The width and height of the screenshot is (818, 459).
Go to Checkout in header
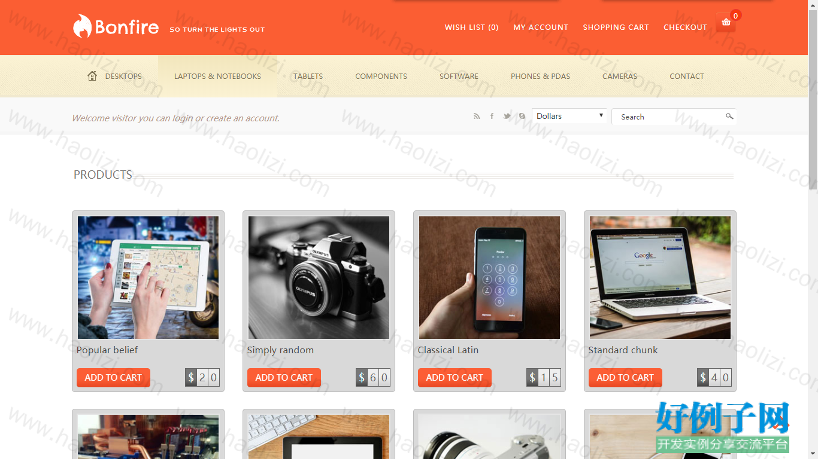click(685, 27)
